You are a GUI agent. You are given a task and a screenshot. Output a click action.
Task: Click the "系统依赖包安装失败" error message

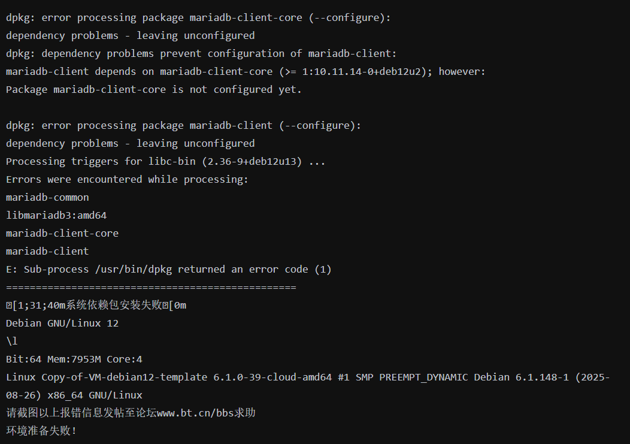(114, 305)
